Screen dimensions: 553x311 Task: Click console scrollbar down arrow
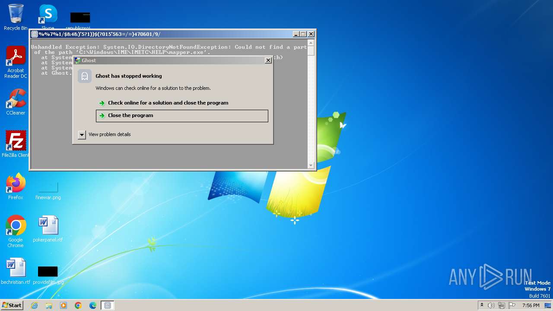[311, 165]
